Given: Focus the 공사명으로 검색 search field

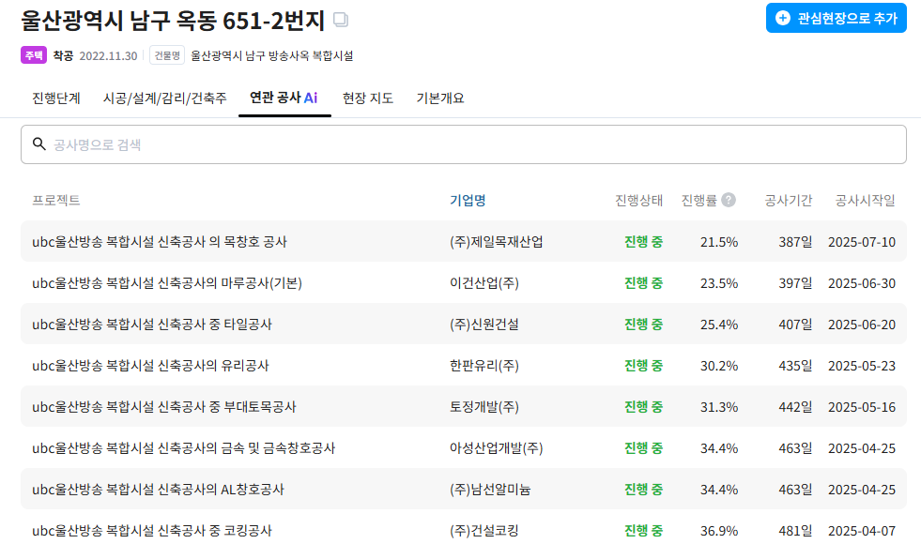Looking at the screenshot, I should click(x=469, y=144).
